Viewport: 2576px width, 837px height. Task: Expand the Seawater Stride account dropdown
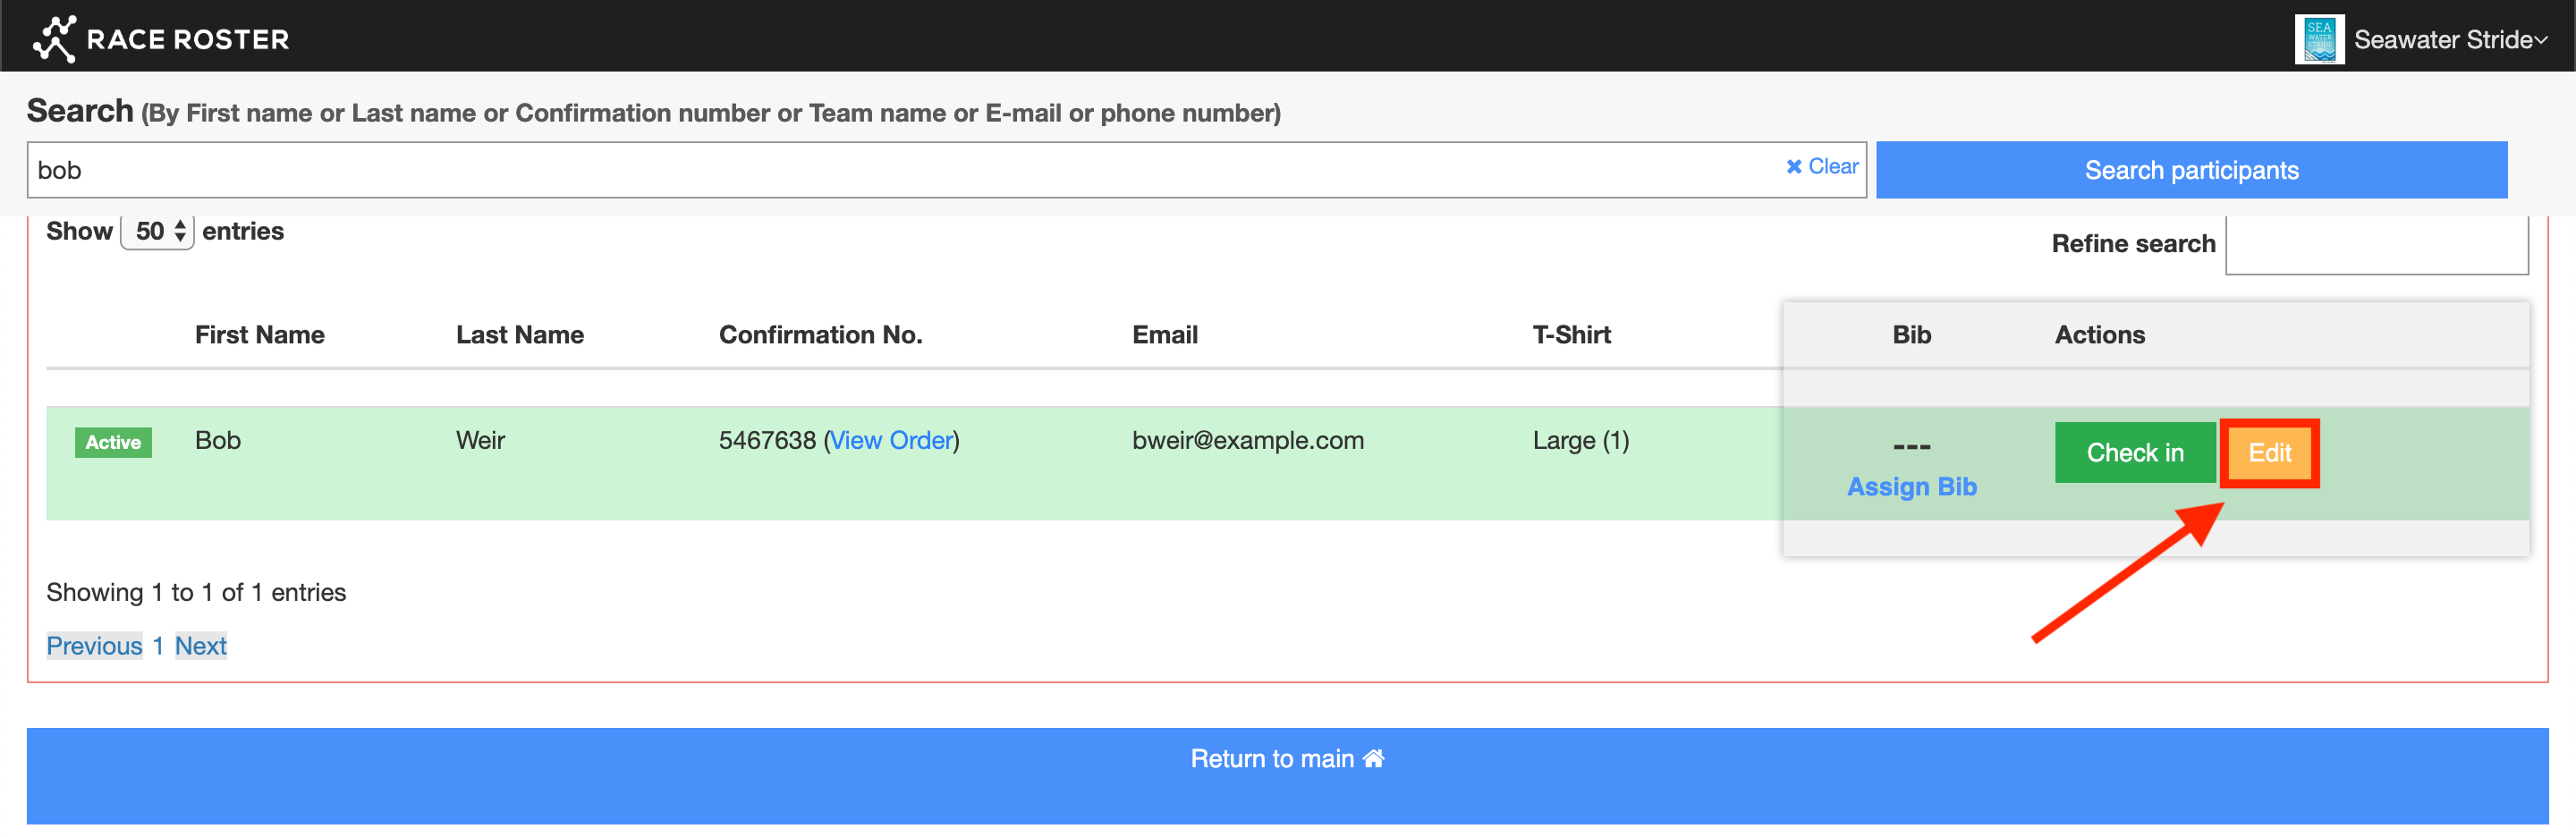point(2450,40)
